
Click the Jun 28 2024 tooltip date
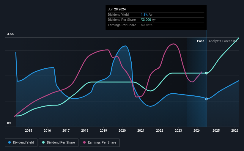pyautogui.click(x=117, y=9)
